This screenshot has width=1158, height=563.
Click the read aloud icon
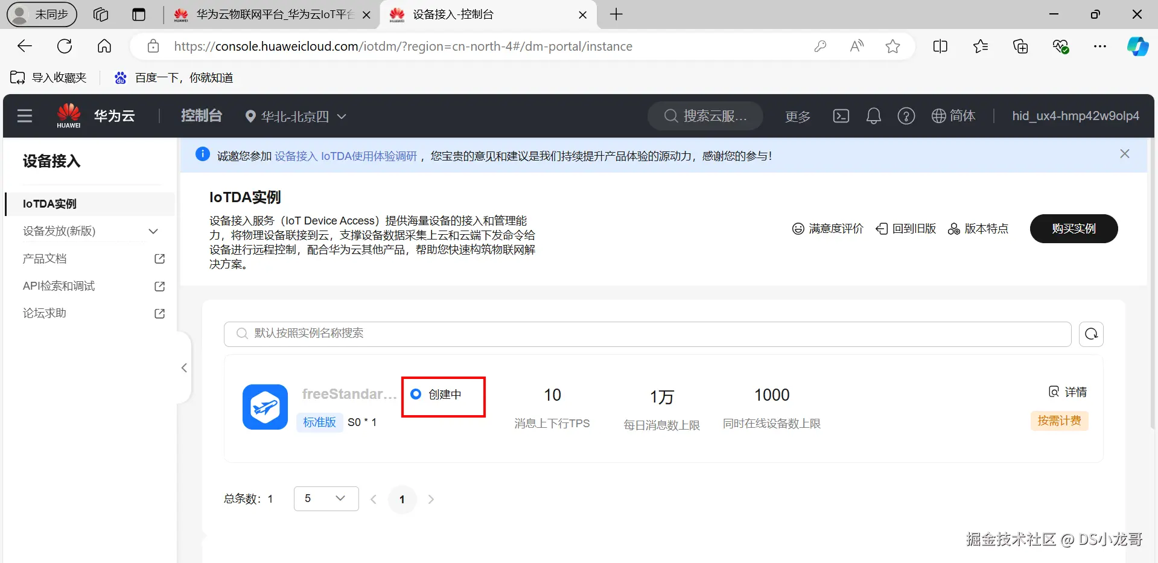[856, 46]
